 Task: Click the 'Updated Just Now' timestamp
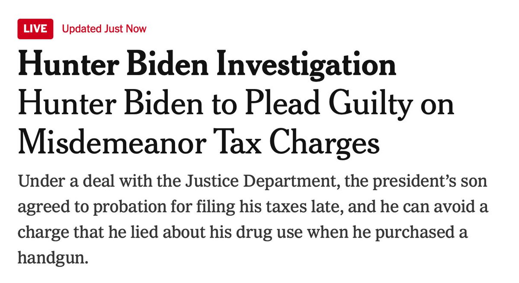coord(104,29)
